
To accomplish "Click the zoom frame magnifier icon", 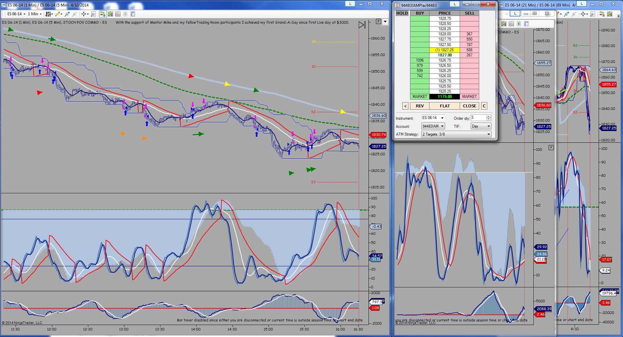I will [93, 14].
